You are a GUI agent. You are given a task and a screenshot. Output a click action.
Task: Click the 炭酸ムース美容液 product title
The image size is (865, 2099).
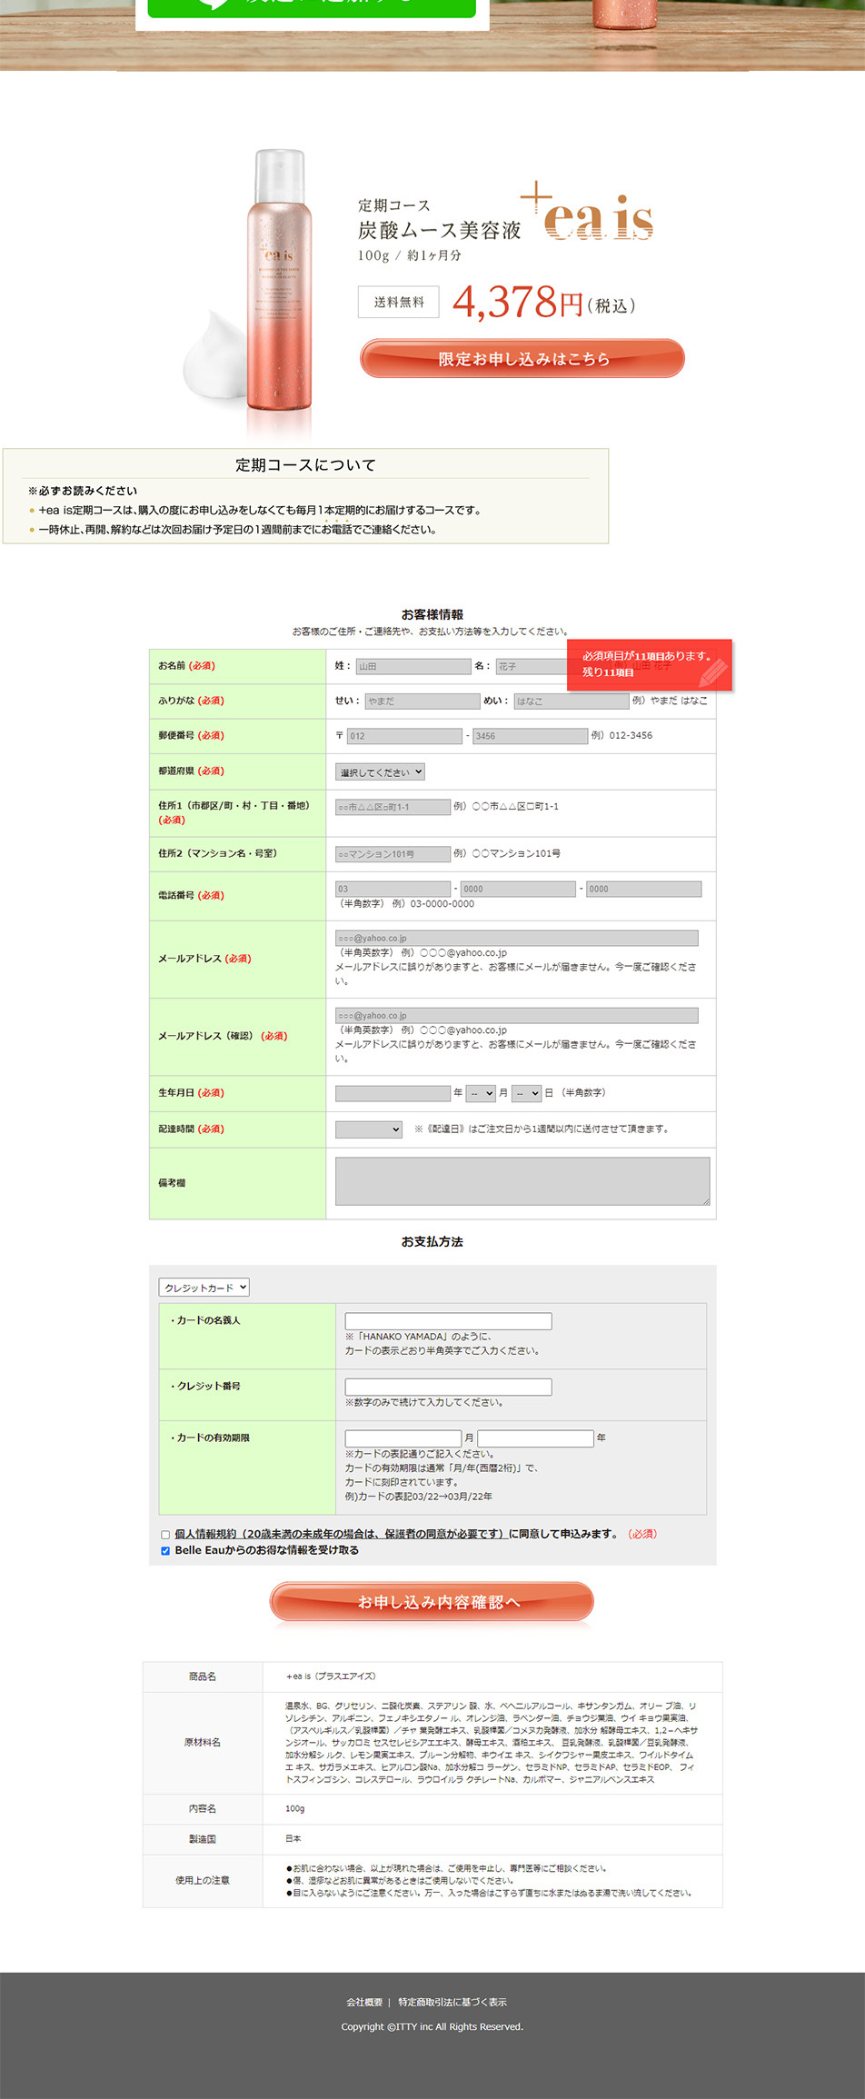(x=439, y=230)
